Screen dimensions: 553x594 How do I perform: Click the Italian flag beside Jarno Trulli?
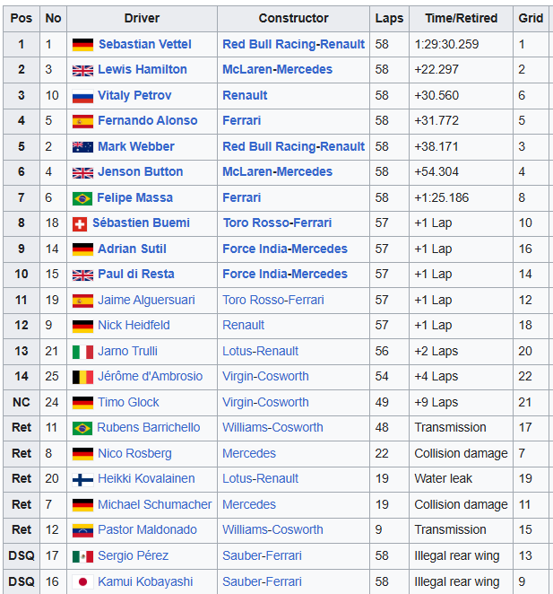82,352
